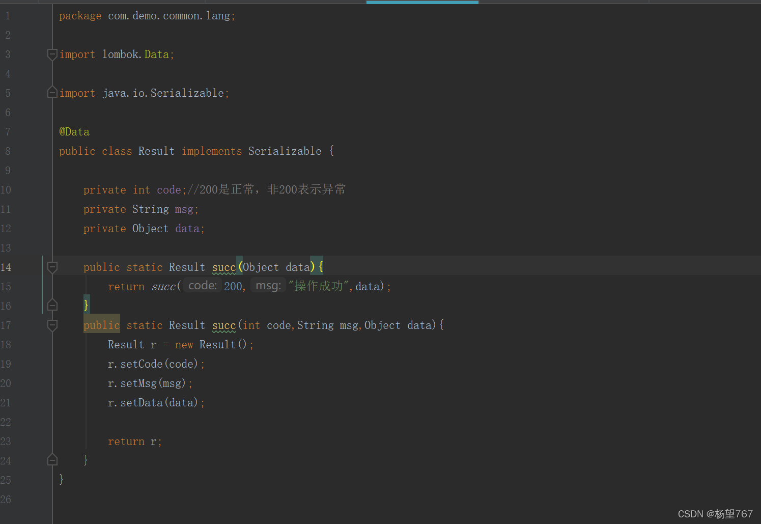This screenshot has width=761, height=524.
Task: Click the Result class name on line 8
Action: pos(156,151)
